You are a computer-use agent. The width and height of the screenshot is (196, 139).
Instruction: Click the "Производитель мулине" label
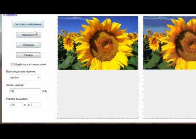click(x=21, y=71)
